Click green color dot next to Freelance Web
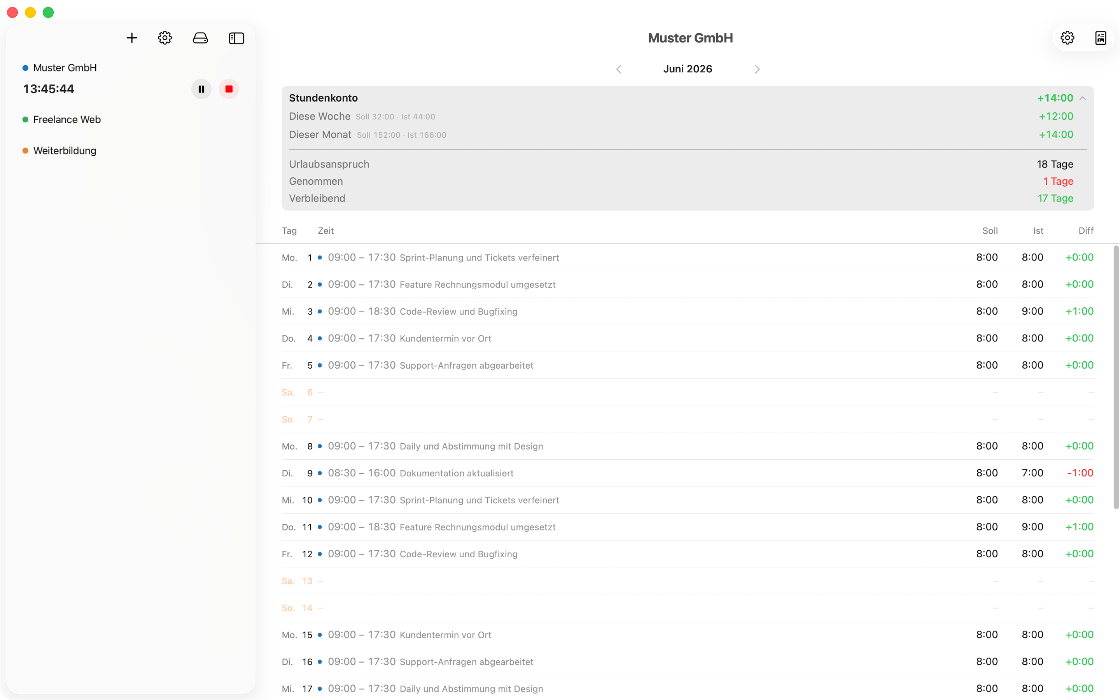The height and width of the screenshot is (700, 1120). click(25, 119)
